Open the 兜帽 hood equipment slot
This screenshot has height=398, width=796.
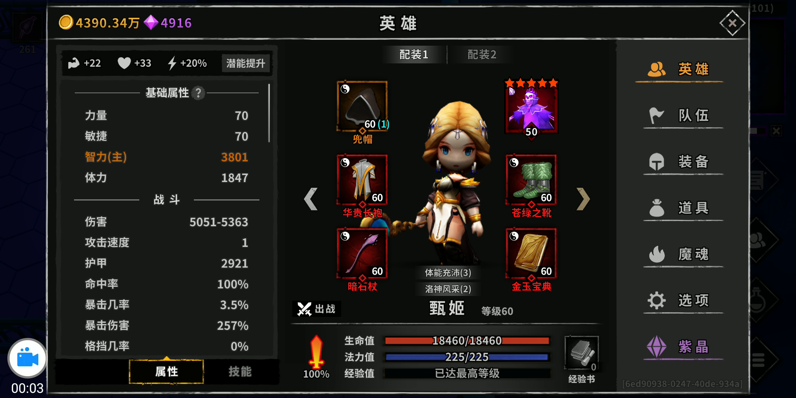click(362, 106)
